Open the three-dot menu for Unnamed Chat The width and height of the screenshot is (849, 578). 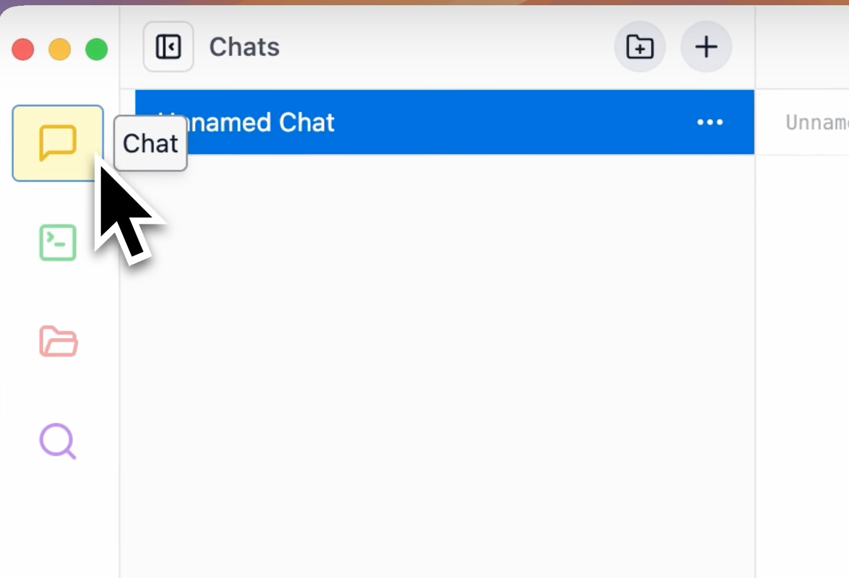(x=710, y=122)
